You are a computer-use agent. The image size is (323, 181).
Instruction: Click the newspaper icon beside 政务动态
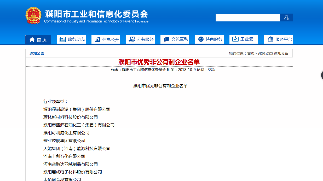click(63, 39)
